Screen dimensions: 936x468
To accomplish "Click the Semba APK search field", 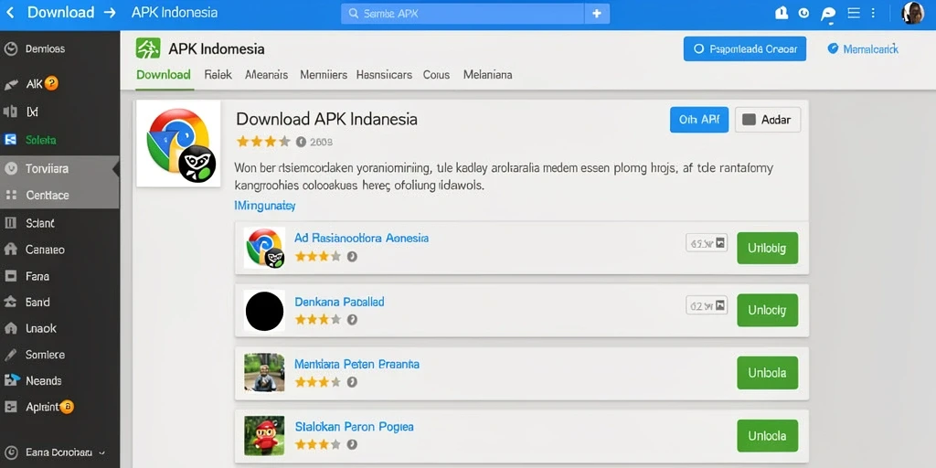I will point(462,13).
